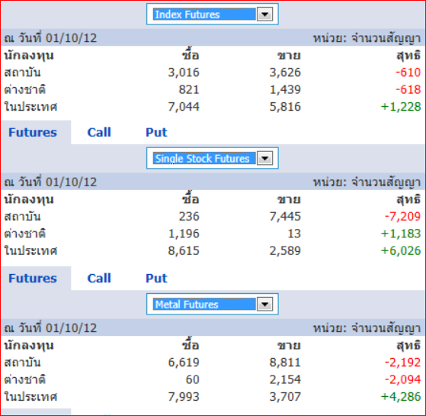The width and height of the screenshot is (426, 416).
Task: Switch to the upper Futures tab
Action: tap(33, 132)
